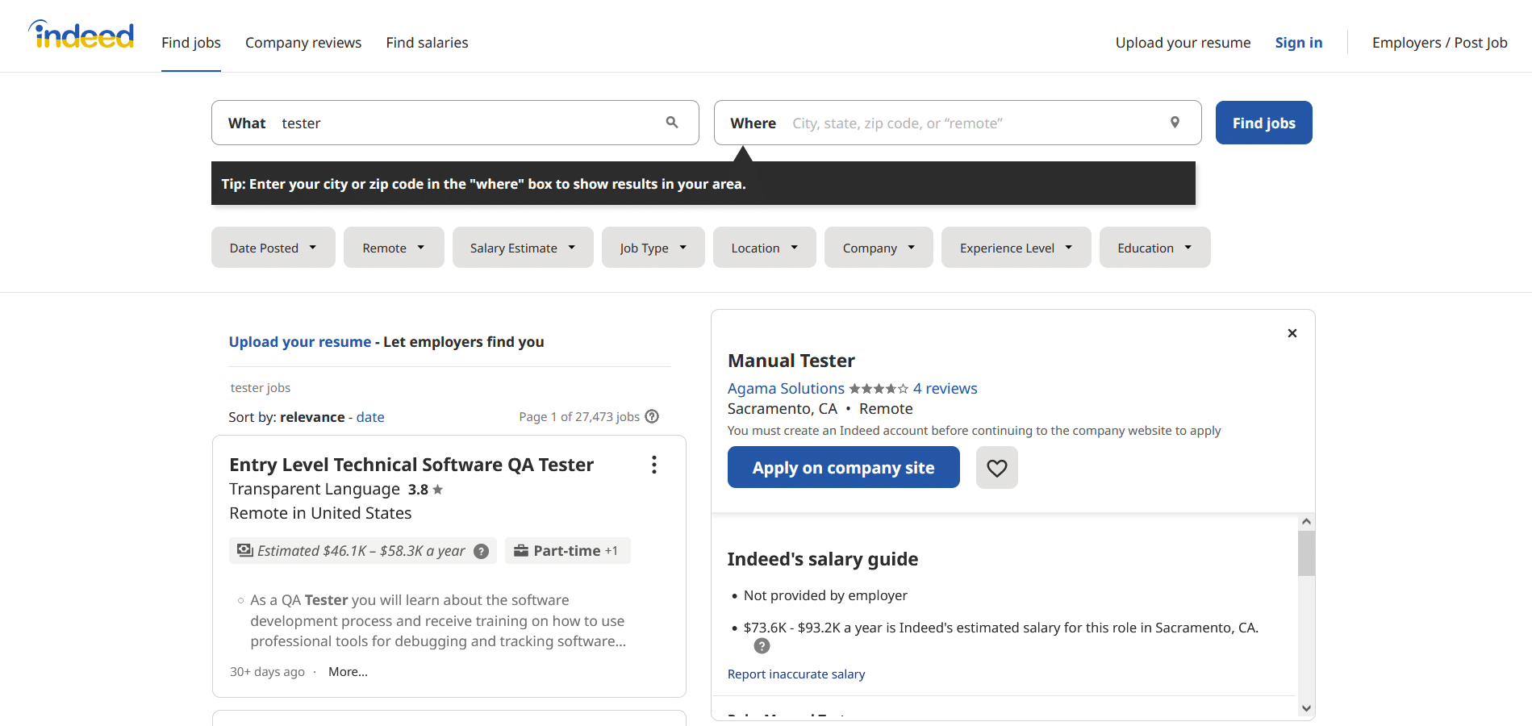Focus the Where location field
This screenshot has width=1532, height=726.
tap(958, 123)
